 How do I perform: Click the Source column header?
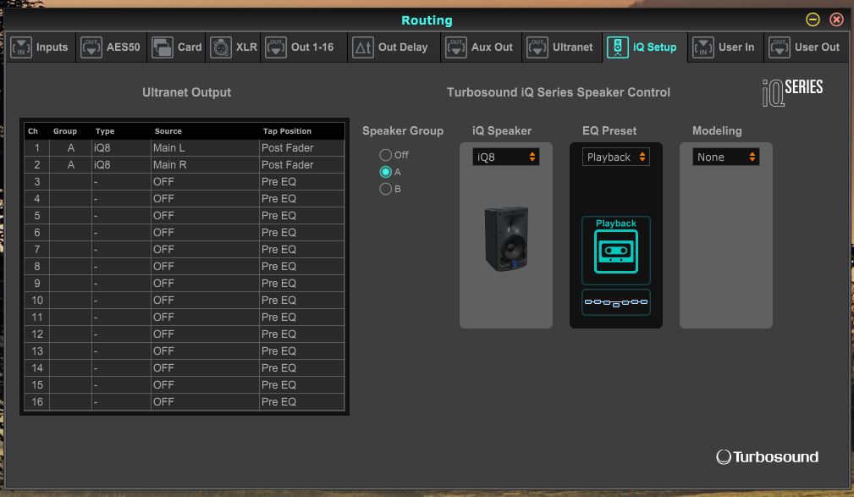[x=168, y=131]
